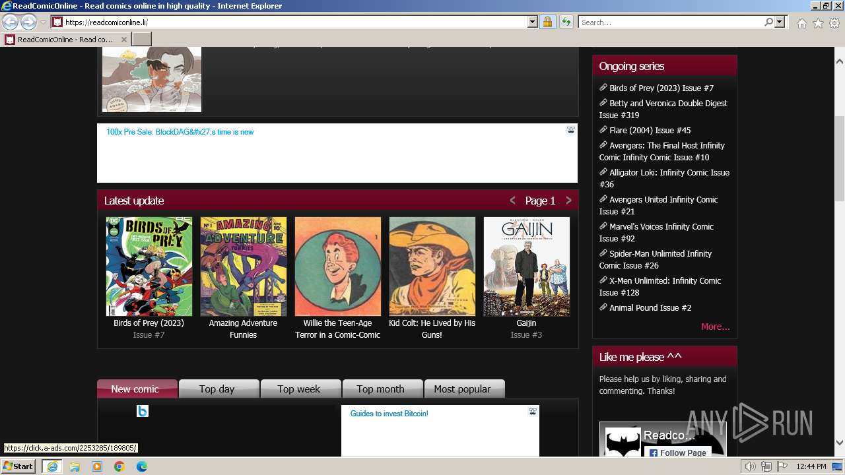Viewport: 845px width, 475px height.
Task: Expand the search provider dropdown arrow
Action: (x=780, y=22)
